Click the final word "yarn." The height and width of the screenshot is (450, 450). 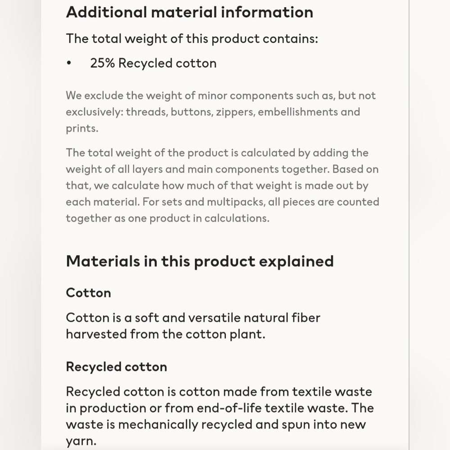[81, 441]
